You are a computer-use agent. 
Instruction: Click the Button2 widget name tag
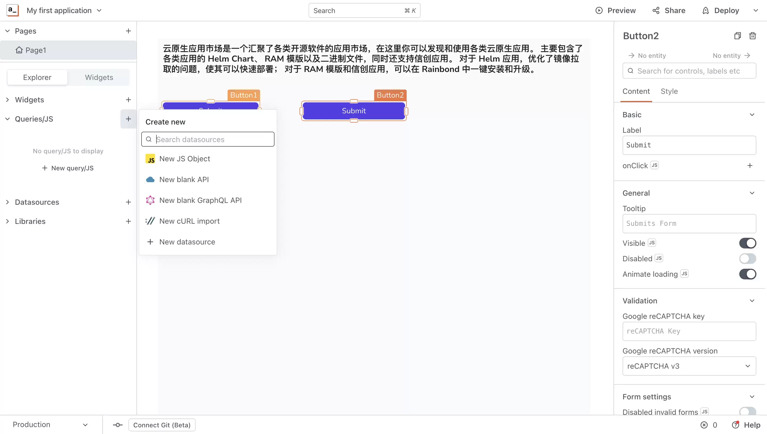pyautogui.click(x=390, y=95)
